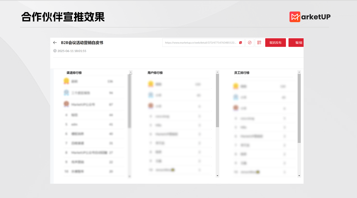Select the gold medal icon in 用户排行榜
This screenshot has height=198, width=357.
point(151,84)
